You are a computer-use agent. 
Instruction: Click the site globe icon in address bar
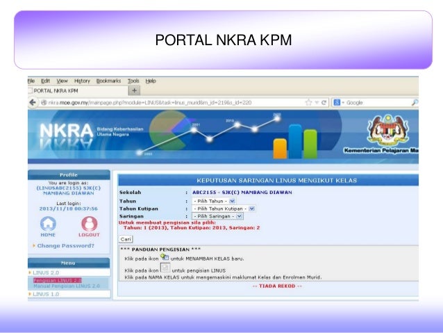44,102
